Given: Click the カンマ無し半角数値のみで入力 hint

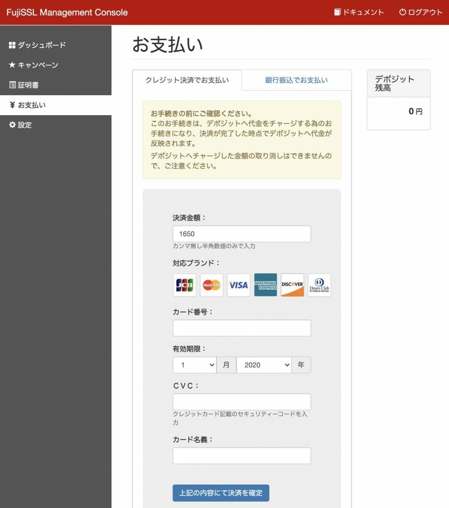Looking at the screenshot, I should [214, 246].
